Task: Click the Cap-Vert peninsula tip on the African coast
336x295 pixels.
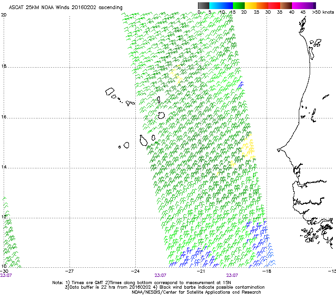Action: click(279, 150)
